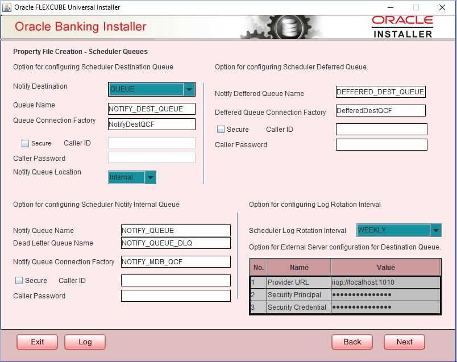Open the installer Log
457x362 pixels.
[84, 342]
